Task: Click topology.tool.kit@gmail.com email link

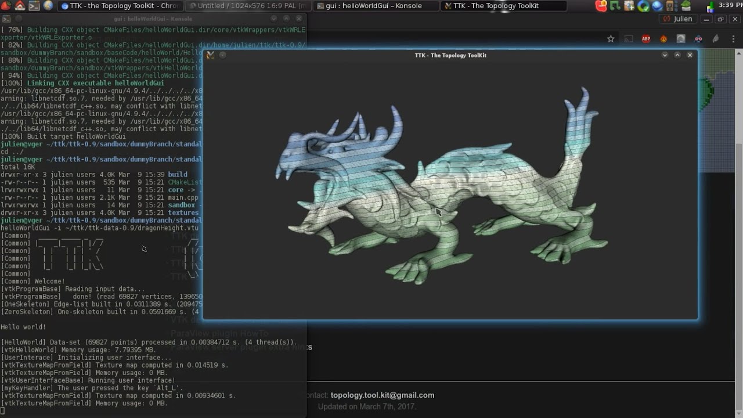Action: [x=383, y=395]
